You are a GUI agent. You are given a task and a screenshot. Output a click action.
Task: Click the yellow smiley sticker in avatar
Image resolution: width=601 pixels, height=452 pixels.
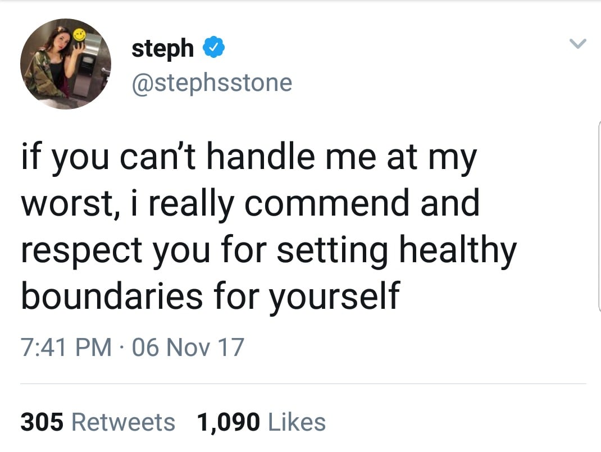79,35
